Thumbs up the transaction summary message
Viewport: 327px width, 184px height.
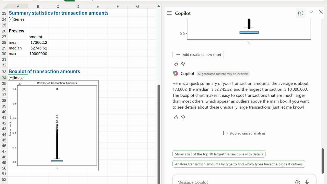[176, 117]
